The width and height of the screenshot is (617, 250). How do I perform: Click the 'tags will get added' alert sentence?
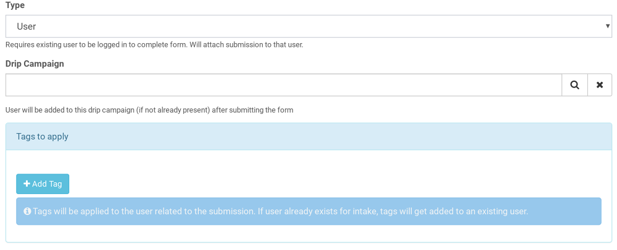392,211
